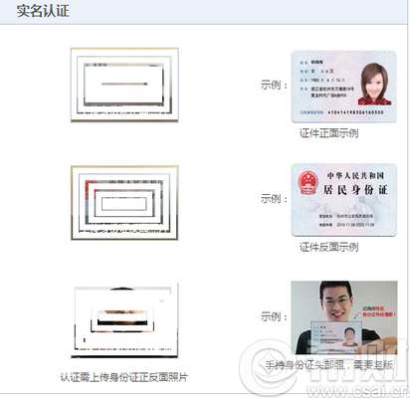The image size is (410, 398).
Task: Click the 实名认证 header title
Action: coord(43,11)
